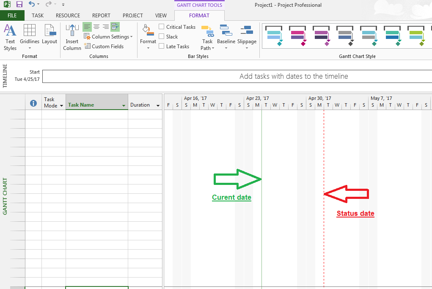Enable Late Tasks display
The height and width of the screenshot is (289, 432).
click(x=161, y=46)
